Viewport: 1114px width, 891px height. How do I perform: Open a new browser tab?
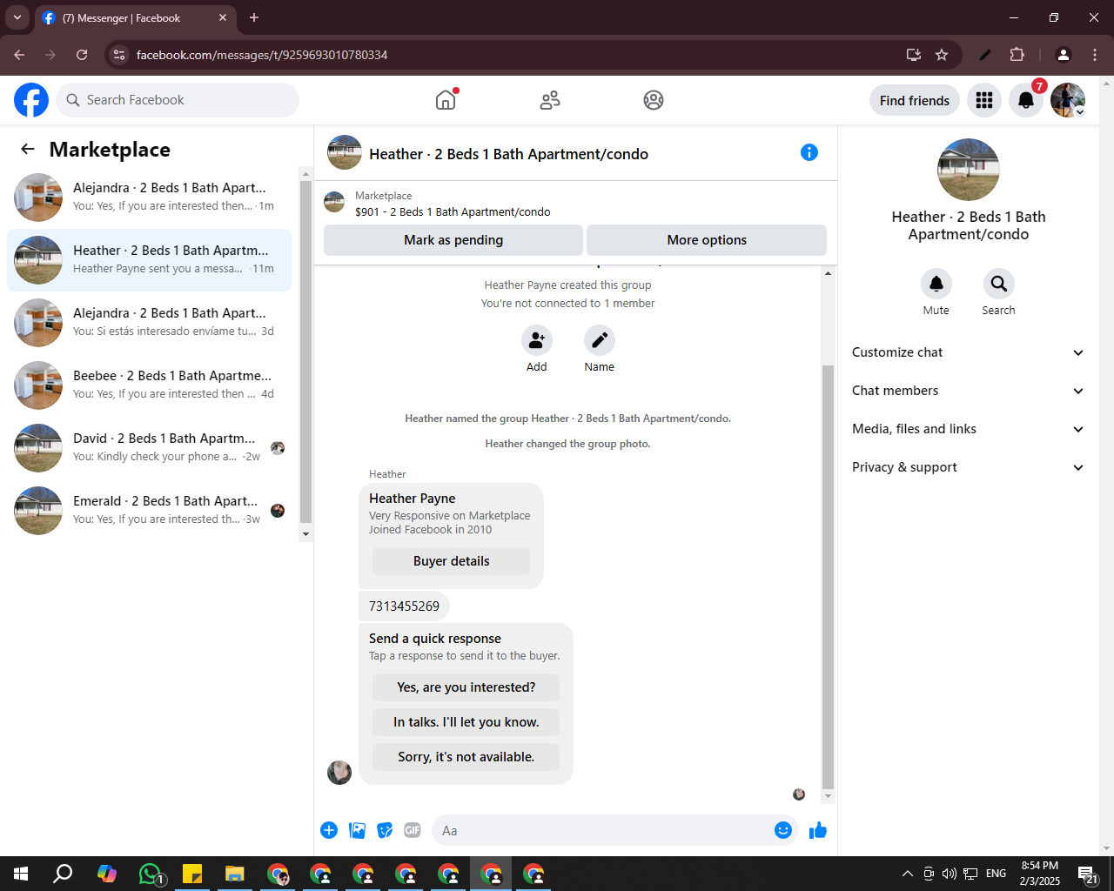[254, 17]
